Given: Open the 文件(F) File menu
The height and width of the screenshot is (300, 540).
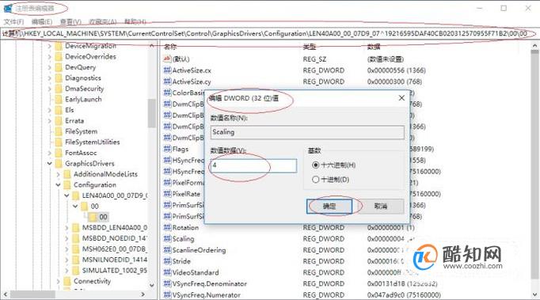Looking at the screenshot, I should (13, 21).
